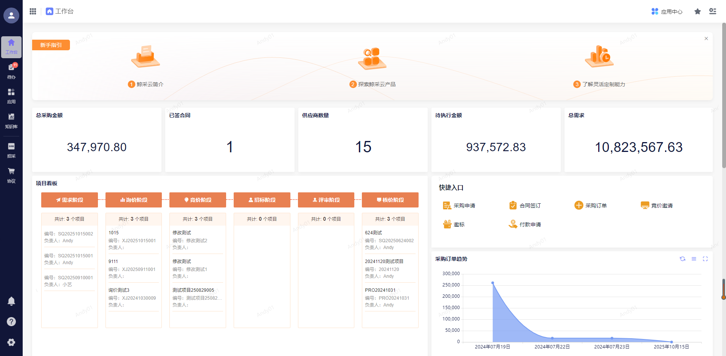Open settings gear in sidebar
Image resolution: width=726 pixels, height=356 pixels.
11,342
